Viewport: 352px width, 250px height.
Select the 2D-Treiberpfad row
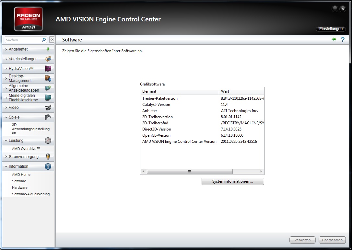click(x=202, y=123)
